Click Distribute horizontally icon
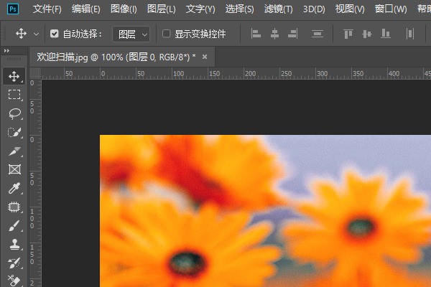Screen dimensions: 431x287 pos(410,34)
